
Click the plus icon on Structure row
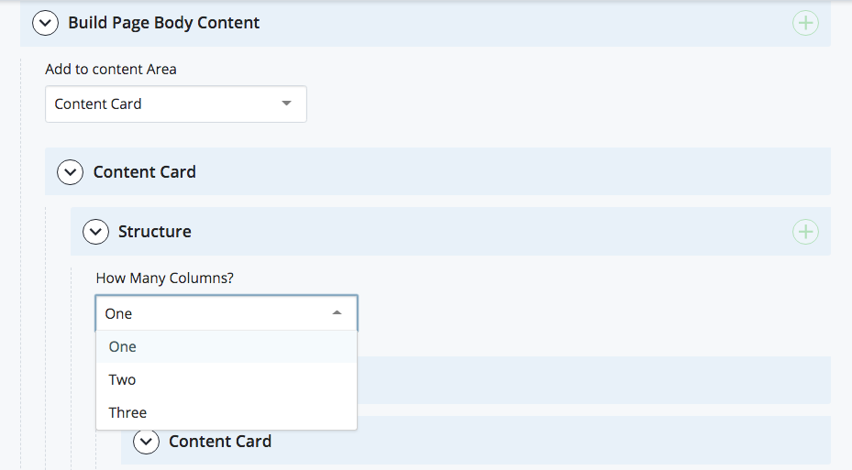tap(805, 232)
